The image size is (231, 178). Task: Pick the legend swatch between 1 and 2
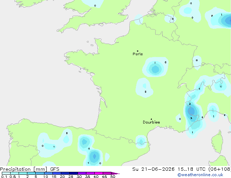point(23,173)
